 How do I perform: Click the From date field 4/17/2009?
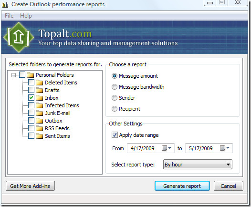[x=151, y=148]
